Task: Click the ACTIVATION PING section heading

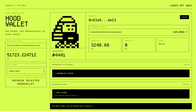Action: [x=59, y=85]
